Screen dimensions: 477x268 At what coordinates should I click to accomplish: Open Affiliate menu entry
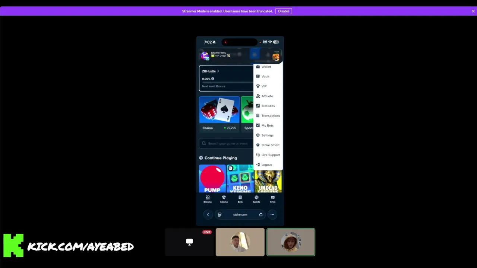coord(268,96)
